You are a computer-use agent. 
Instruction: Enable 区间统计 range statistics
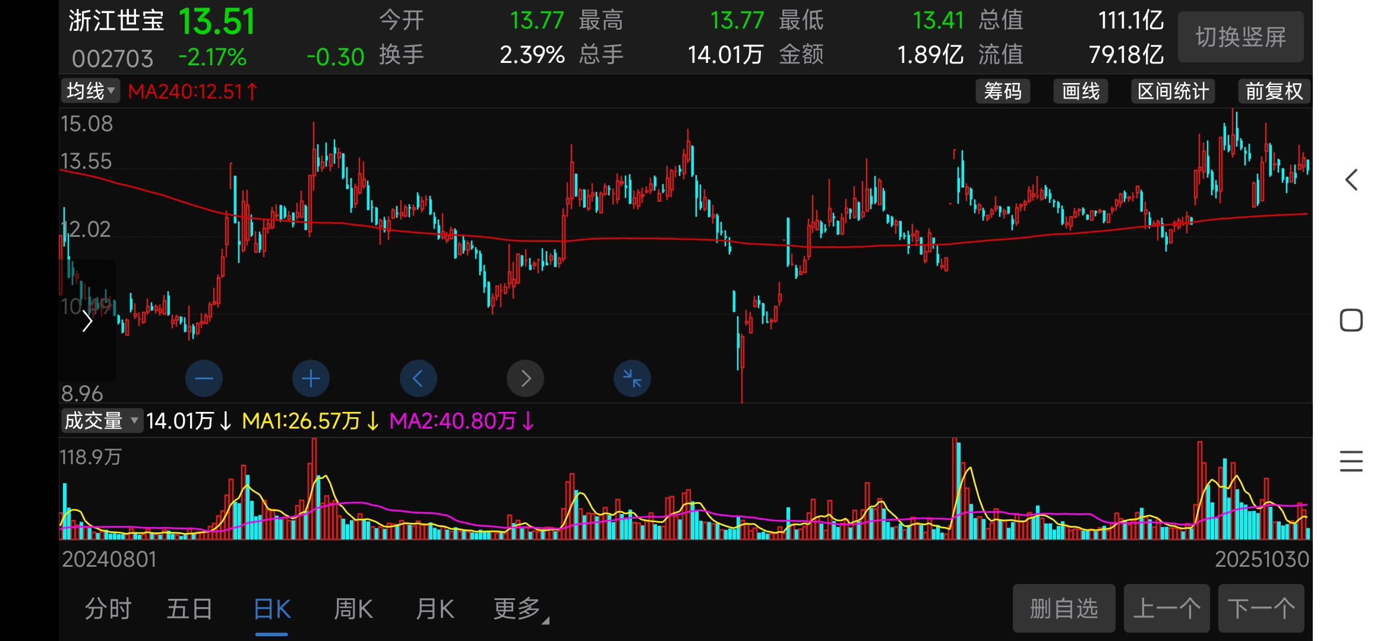(x=1173, y=91)
